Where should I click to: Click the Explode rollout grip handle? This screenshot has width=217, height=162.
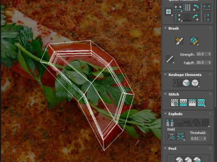click(x=210, y=113)
